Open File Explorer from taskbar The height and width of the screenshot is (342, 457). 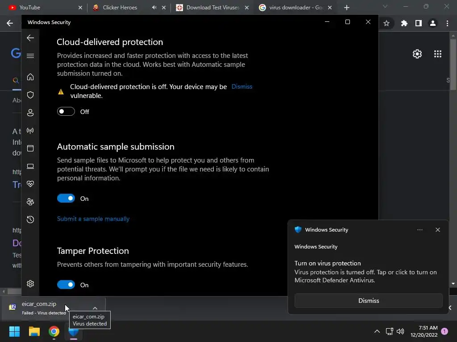(x=34, y=331)
